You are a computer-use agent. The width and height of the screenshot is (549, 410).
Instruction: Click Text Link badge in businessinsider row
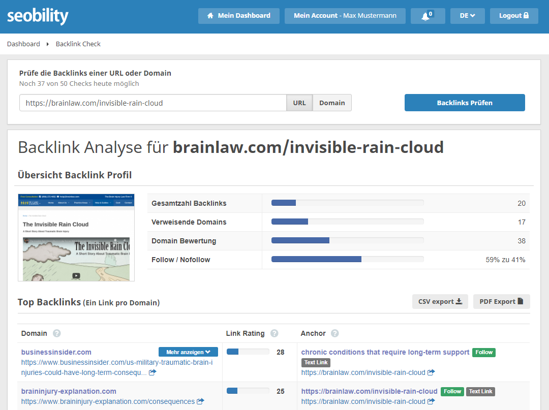point(316,362)
